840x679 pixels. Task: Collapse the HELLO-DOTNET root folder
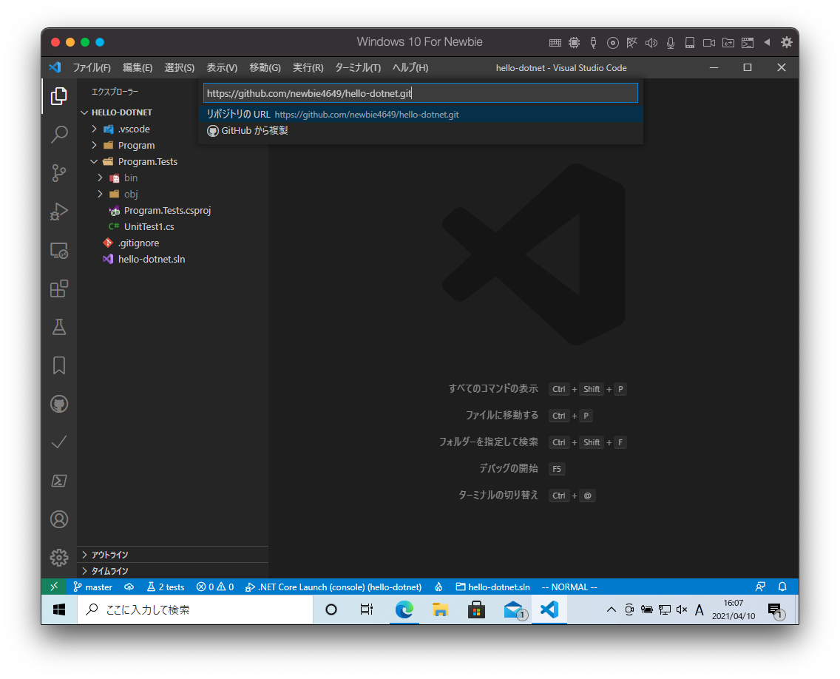tap(84, 112)
